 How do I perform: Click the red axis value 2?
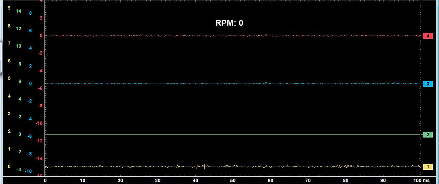tap(41, 18)
